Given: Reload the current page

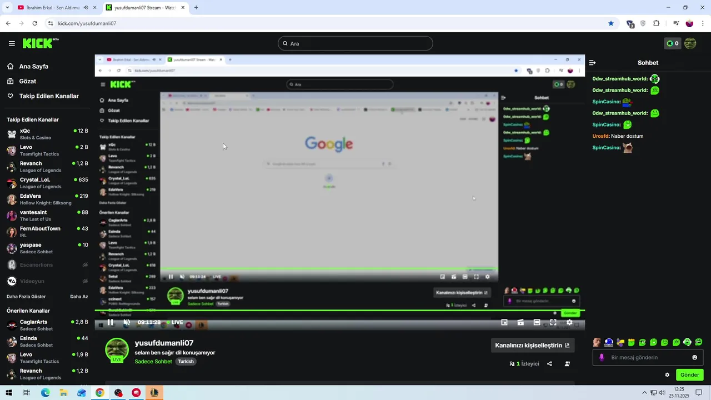Looking at the screenshot, I should [x=34, y=23].
